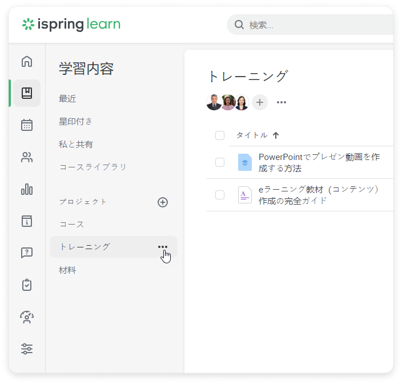Click the search magnifier icon

pyautogui.click(x=239, y=25)
